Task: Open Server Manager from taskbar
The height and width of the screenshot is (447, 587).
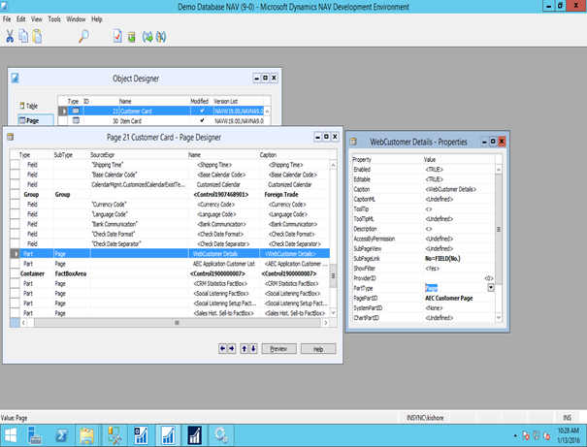Action: [x=34, y=435]
